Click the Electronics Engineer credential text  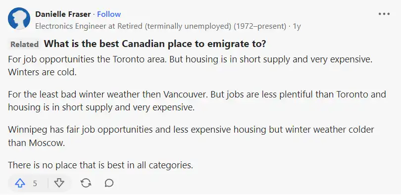coord(160,26)
